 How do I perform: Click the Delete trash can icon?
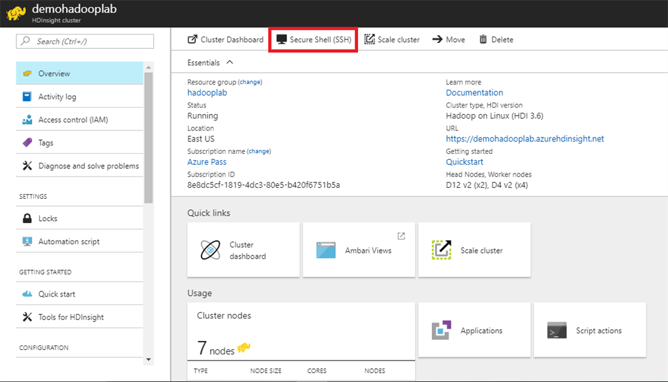point(483,40)
